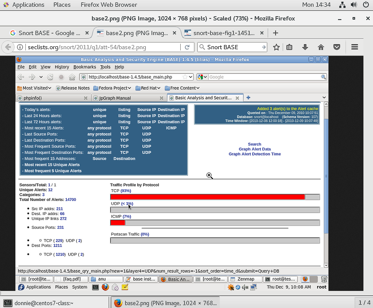
Task: Expand pictured Red Hat bookmark folder
Action: point(148,88)
